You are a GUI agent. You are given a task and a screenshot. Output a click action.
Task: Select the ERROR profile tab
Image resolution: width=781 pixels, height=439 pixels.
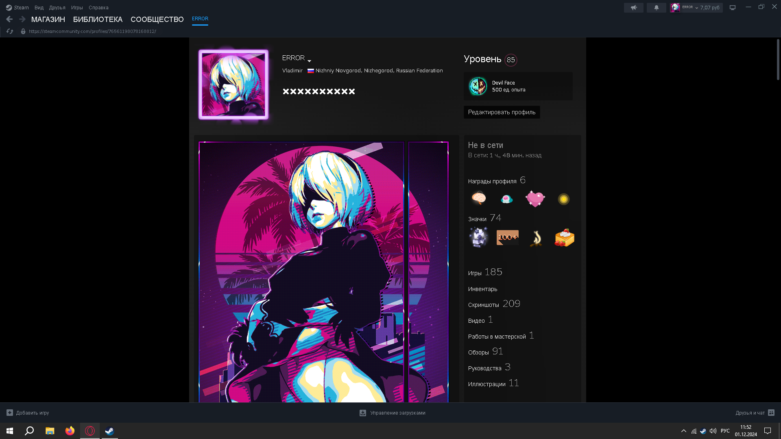pos(200,19)
